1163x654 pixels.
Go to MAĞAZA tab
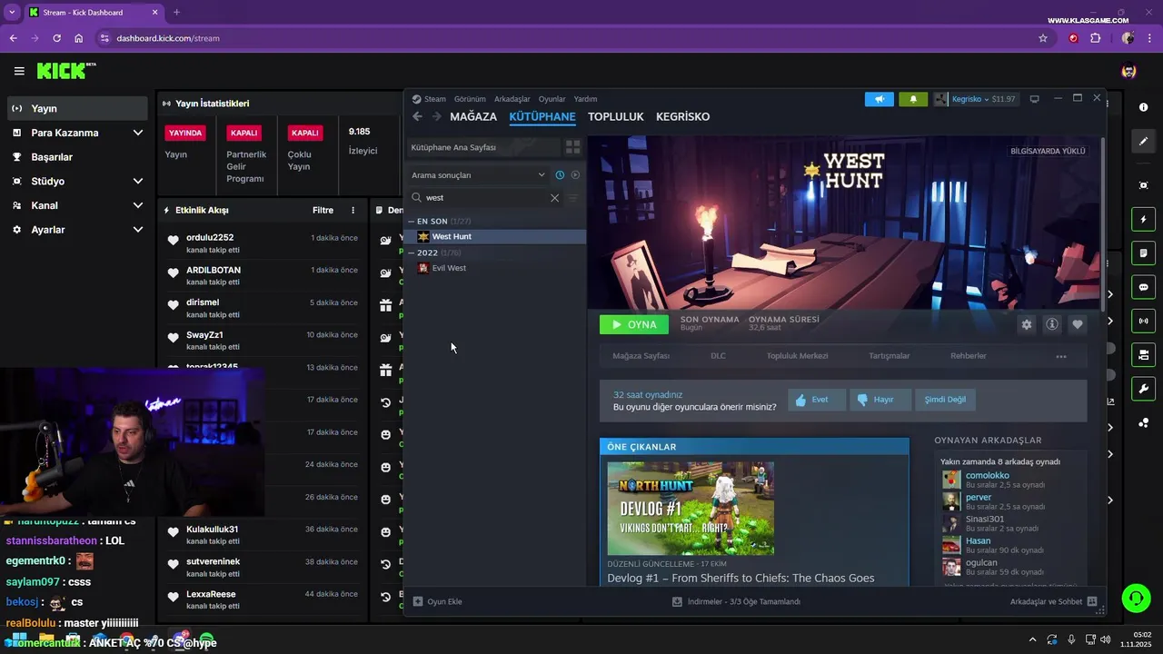pyautogui.click(x=473, y=116)
